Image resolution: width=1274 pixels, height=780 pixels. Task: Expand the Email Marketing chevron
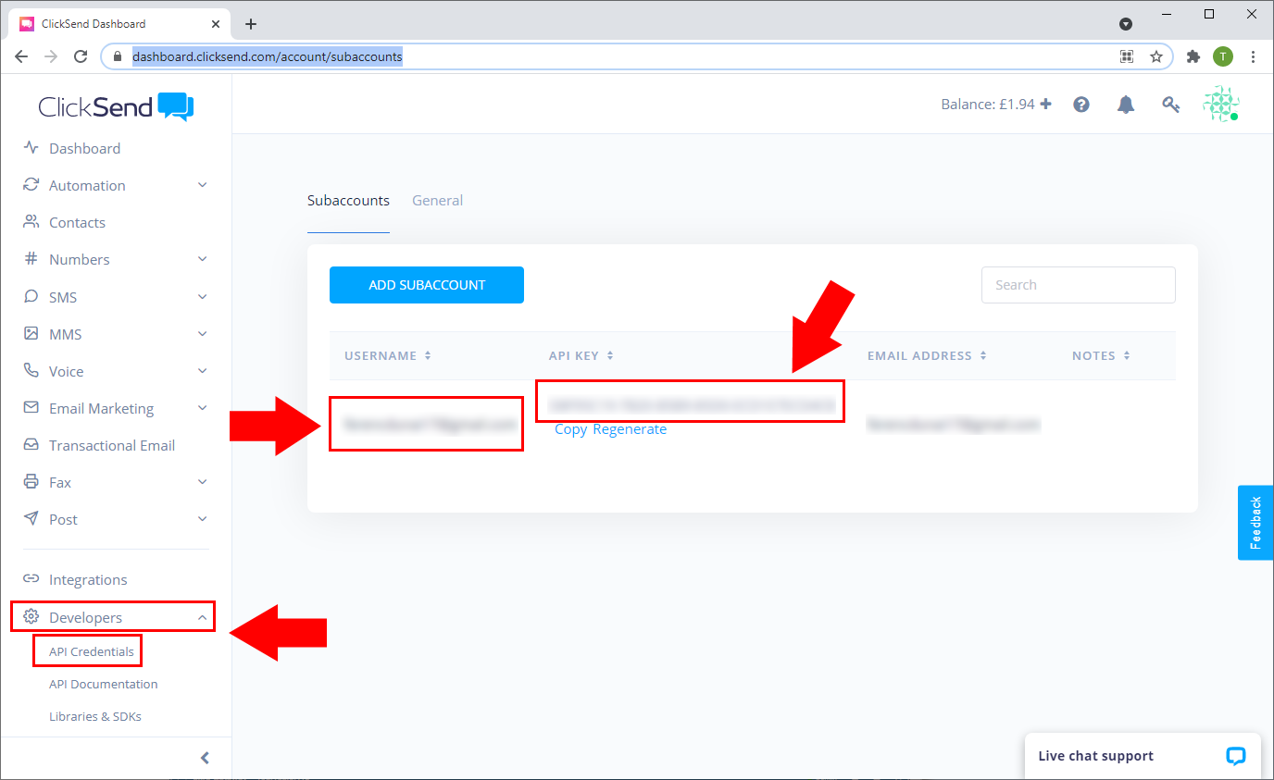click(x=202, y=408)
